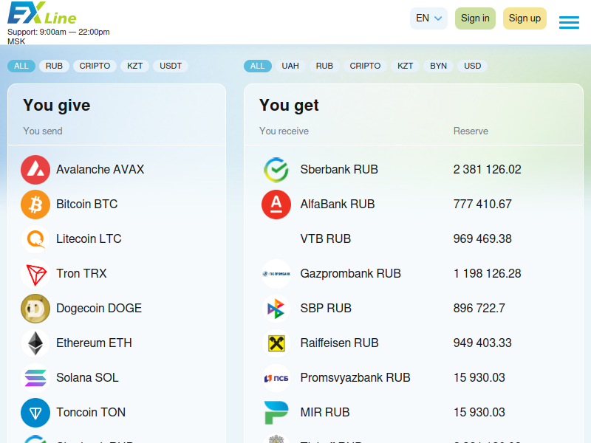Pick Gazprombank RUB to receive
591x443 pixels.
414,274
